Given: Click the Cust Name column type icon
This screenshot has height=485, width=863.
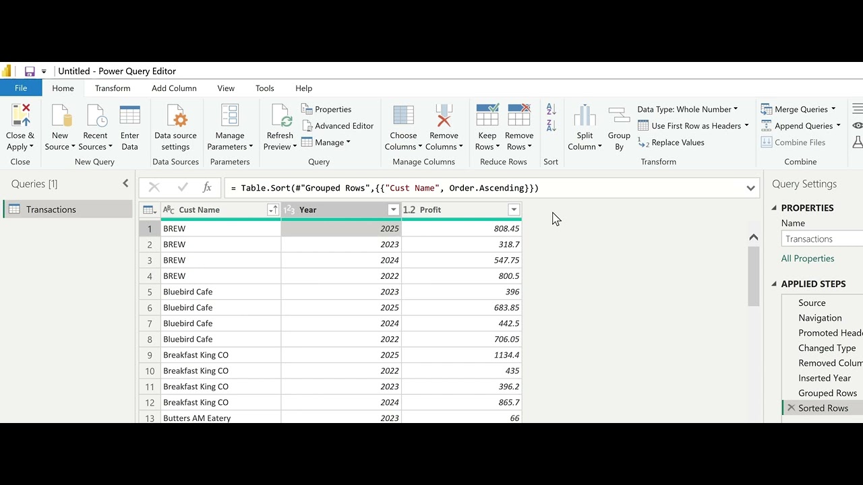Looking at the screenshot, I should pos(169,210).
